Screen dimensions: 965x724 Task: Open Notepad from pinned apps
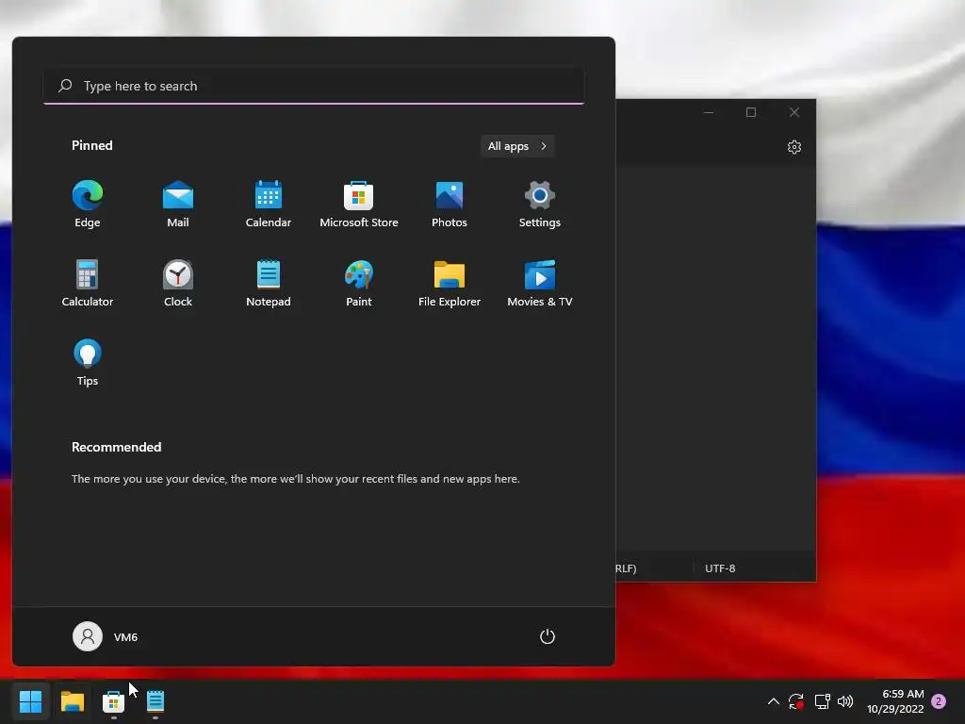[x=269, y=283]
